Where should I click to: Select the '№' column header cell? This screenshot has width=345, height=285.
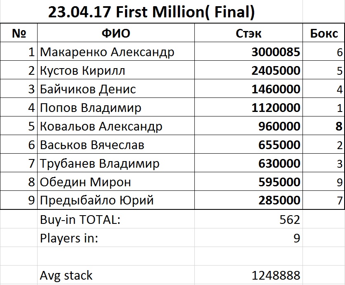(x=19, y=33)
